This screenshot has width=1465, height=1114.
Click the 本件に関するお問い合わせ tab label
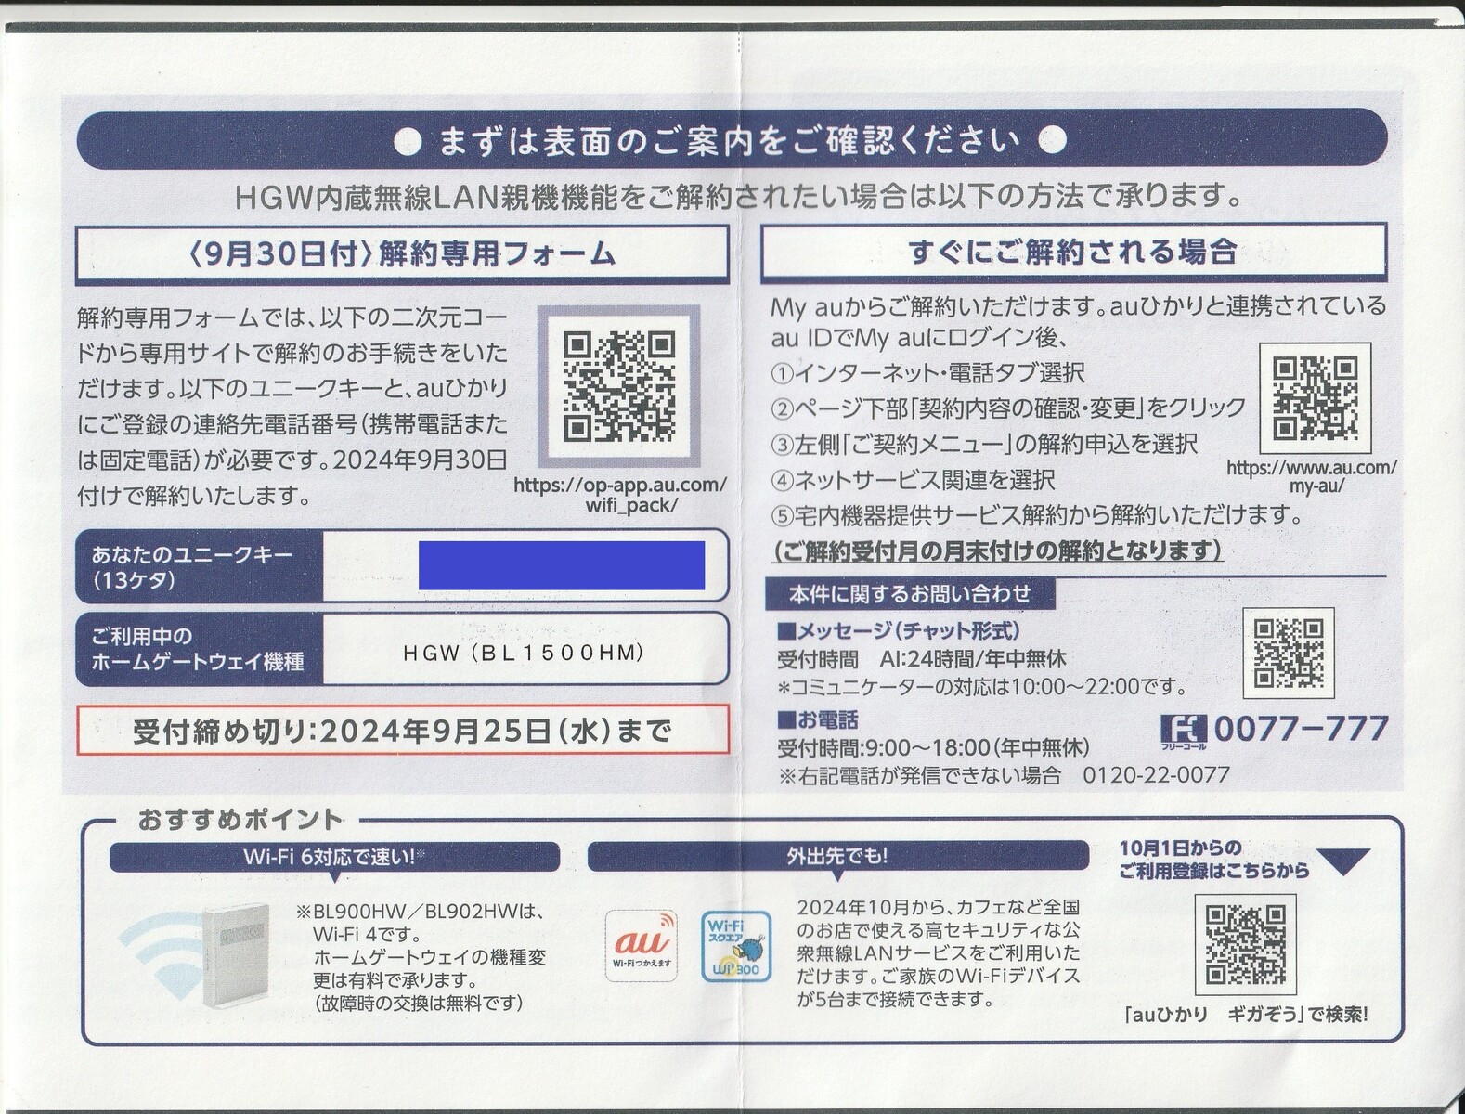(x=910, y=594)
